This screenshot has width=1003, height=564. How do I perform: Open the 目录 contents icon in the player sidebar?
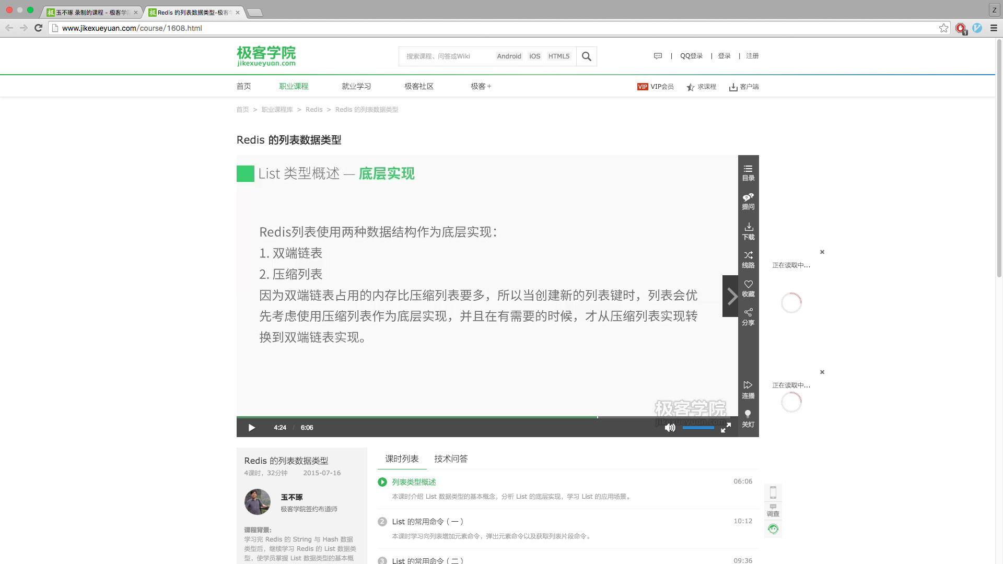tap(748, 172)
